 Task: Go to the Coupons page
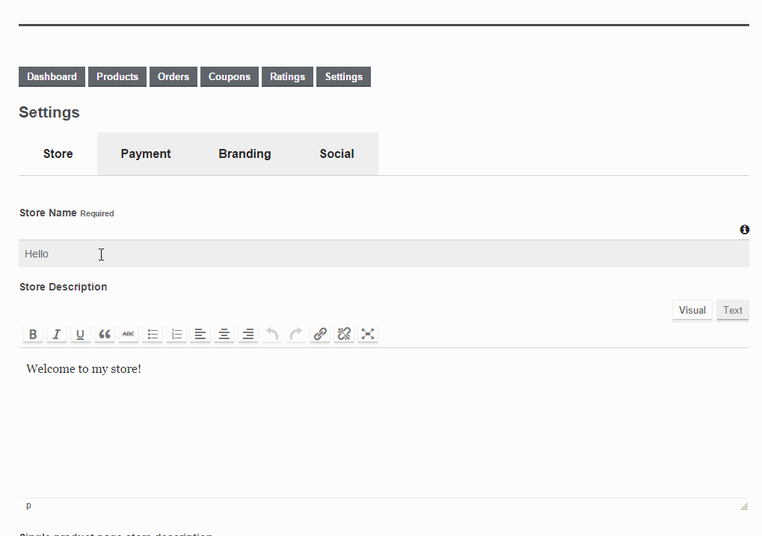[229, 76]
